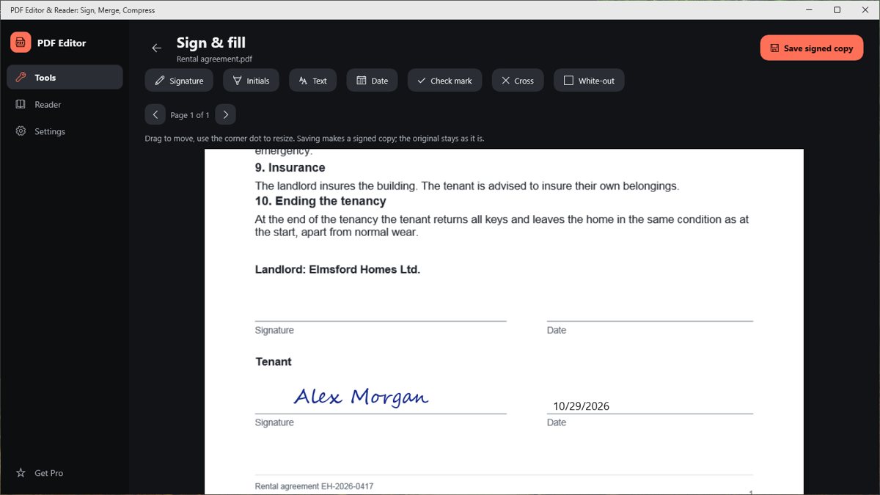Select the 10/29/2026 date stamp

pyautogui.click(x=581, y=406)
